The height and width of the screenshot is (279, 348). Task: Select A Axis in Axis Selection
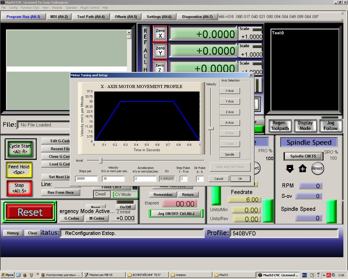[230, 123]
